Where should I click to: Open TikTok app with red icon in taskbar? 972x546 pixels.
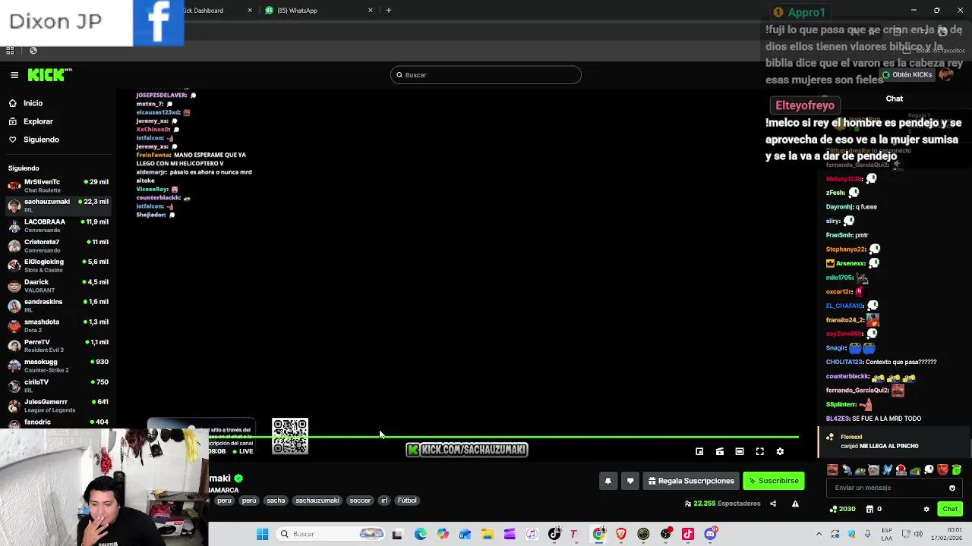coord(688,534)
